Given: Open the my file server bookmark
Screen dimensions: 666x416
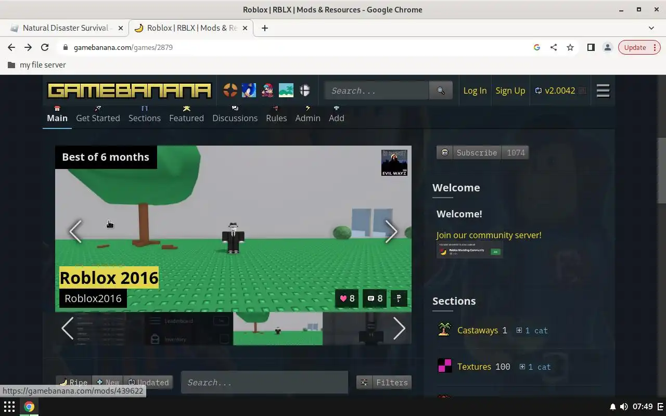Looking at the screenshot, I should 37,65.
